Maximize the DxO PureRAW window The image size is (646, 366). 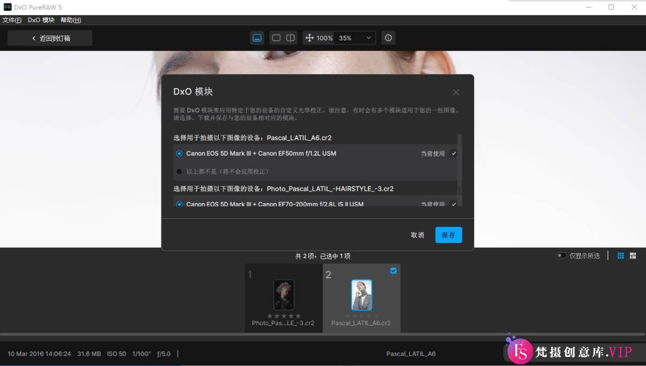tap(611, 7)
